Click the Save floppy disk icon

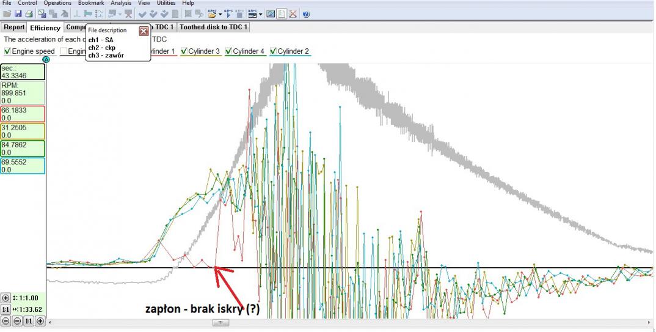17,13
